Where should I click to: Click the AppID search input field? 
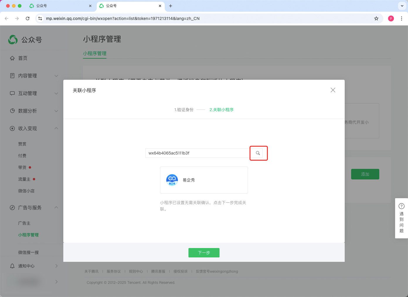click(197, 153)
